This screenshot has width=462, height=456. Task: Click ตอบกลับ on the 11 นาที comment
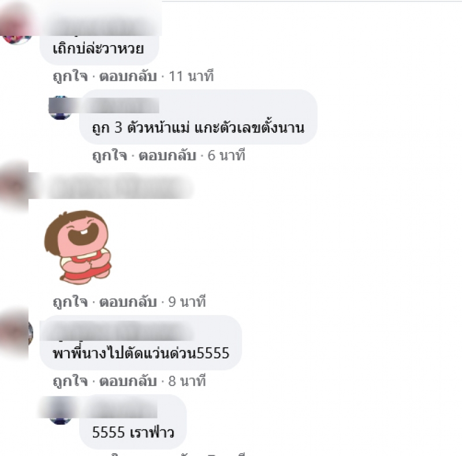[x=128, y=76]
